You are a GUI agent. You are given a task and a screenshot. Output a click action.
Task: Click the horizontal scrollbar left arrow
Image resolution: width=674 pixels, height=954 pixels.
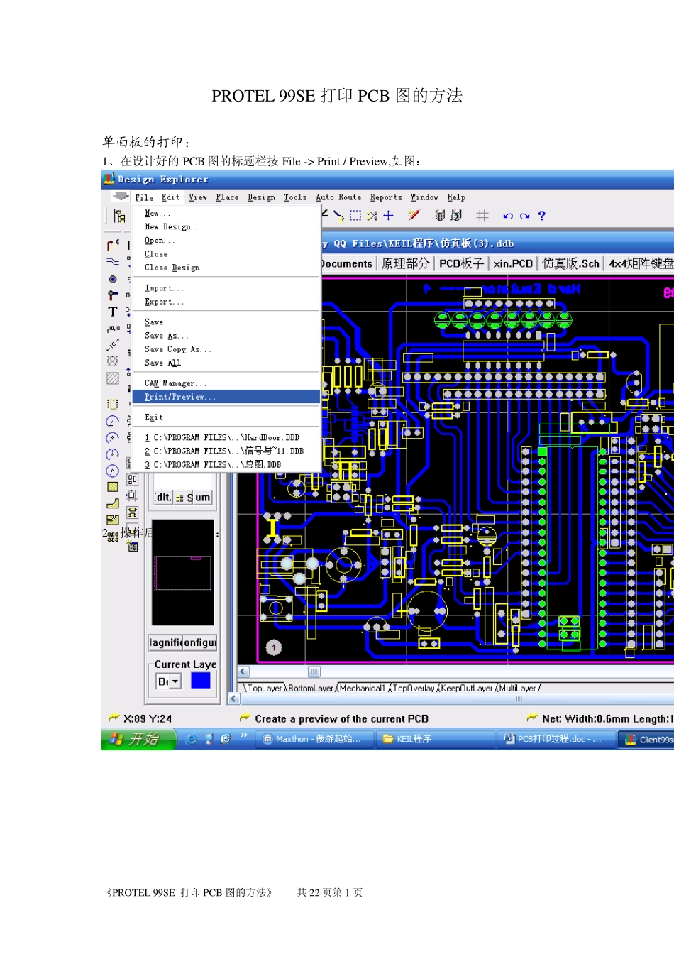pos(243,671)
